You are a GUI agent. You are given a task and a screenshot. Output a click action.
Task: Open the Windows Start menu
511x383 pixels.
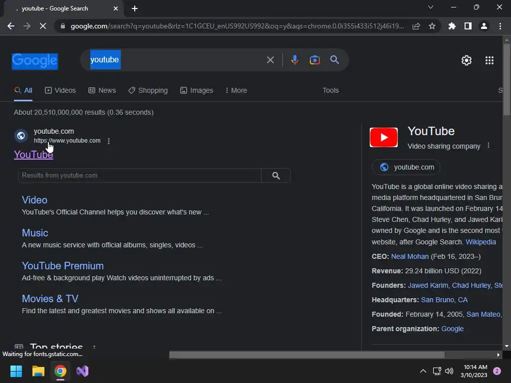(x=16, y=371)
